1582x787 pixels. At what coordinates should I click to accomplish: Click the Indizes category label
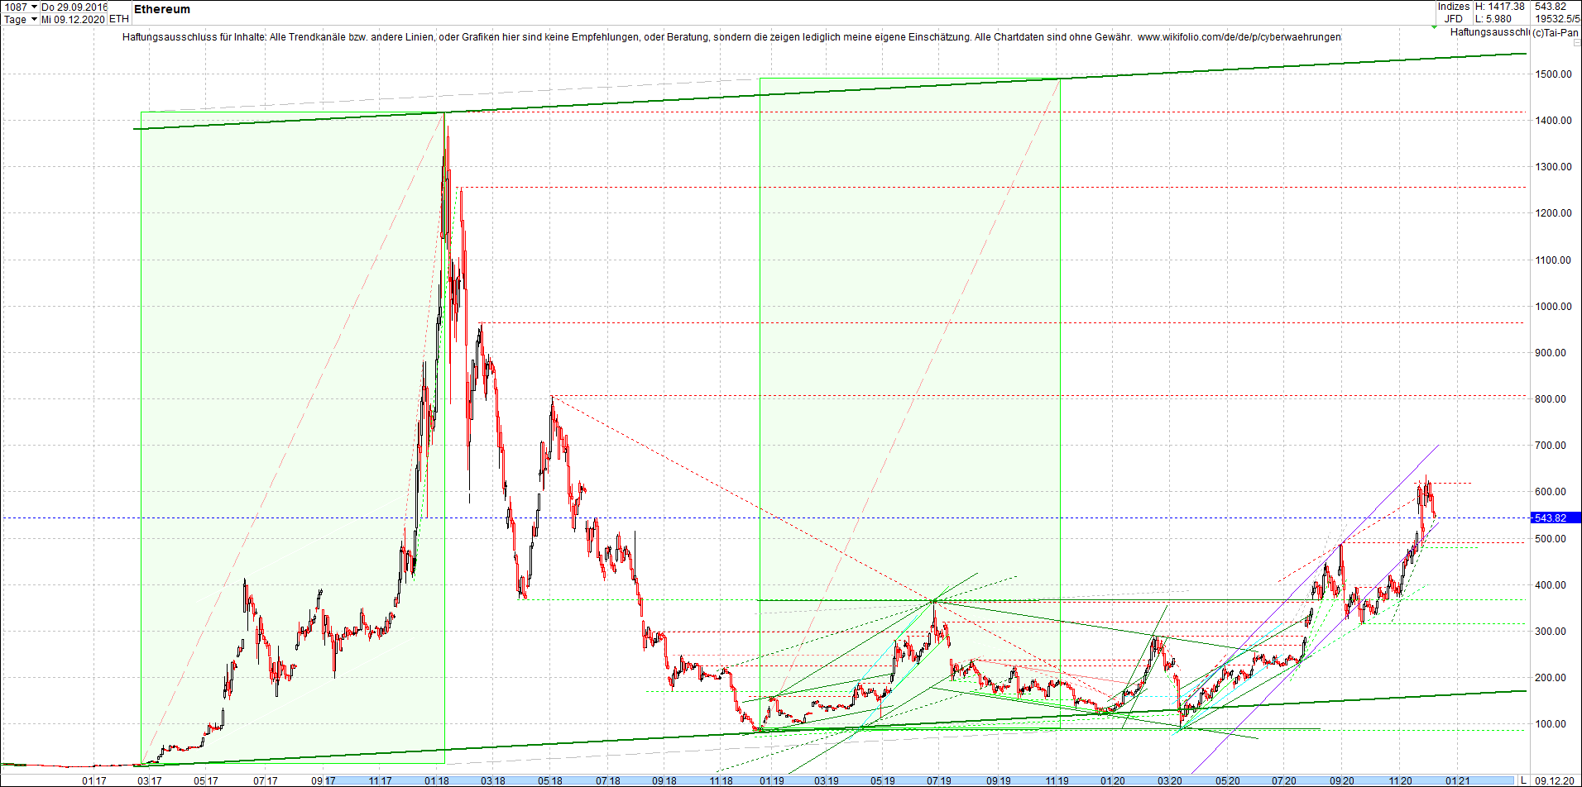pyautogui.click(x=1454, y=7)
